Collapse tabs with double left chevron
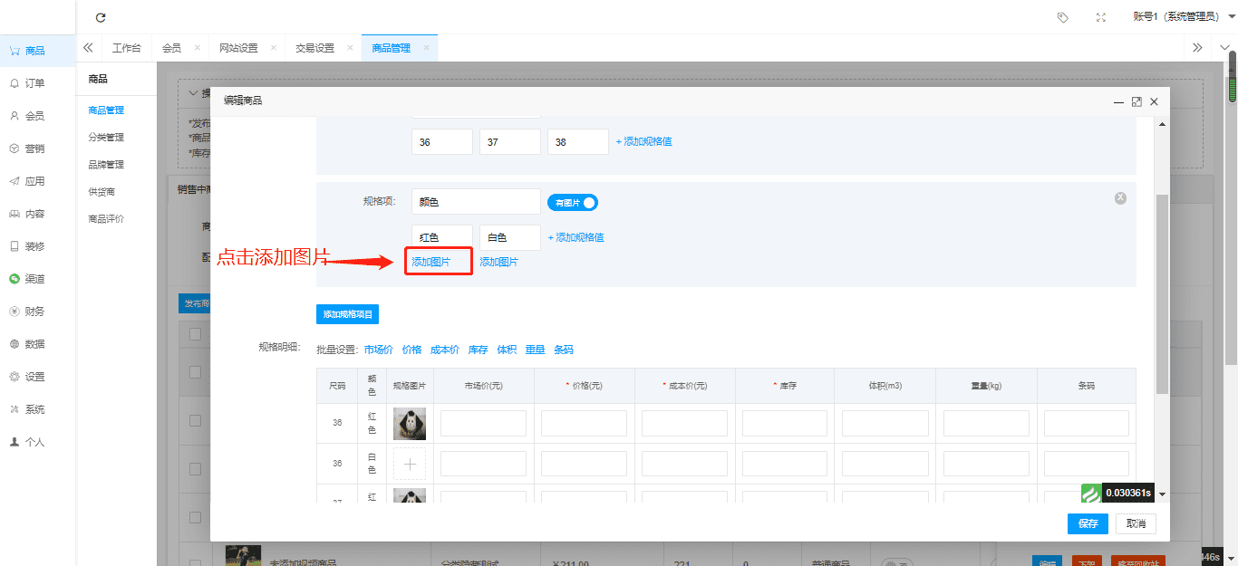Screen dimensions: 1238x566 [x=89, y=48]
